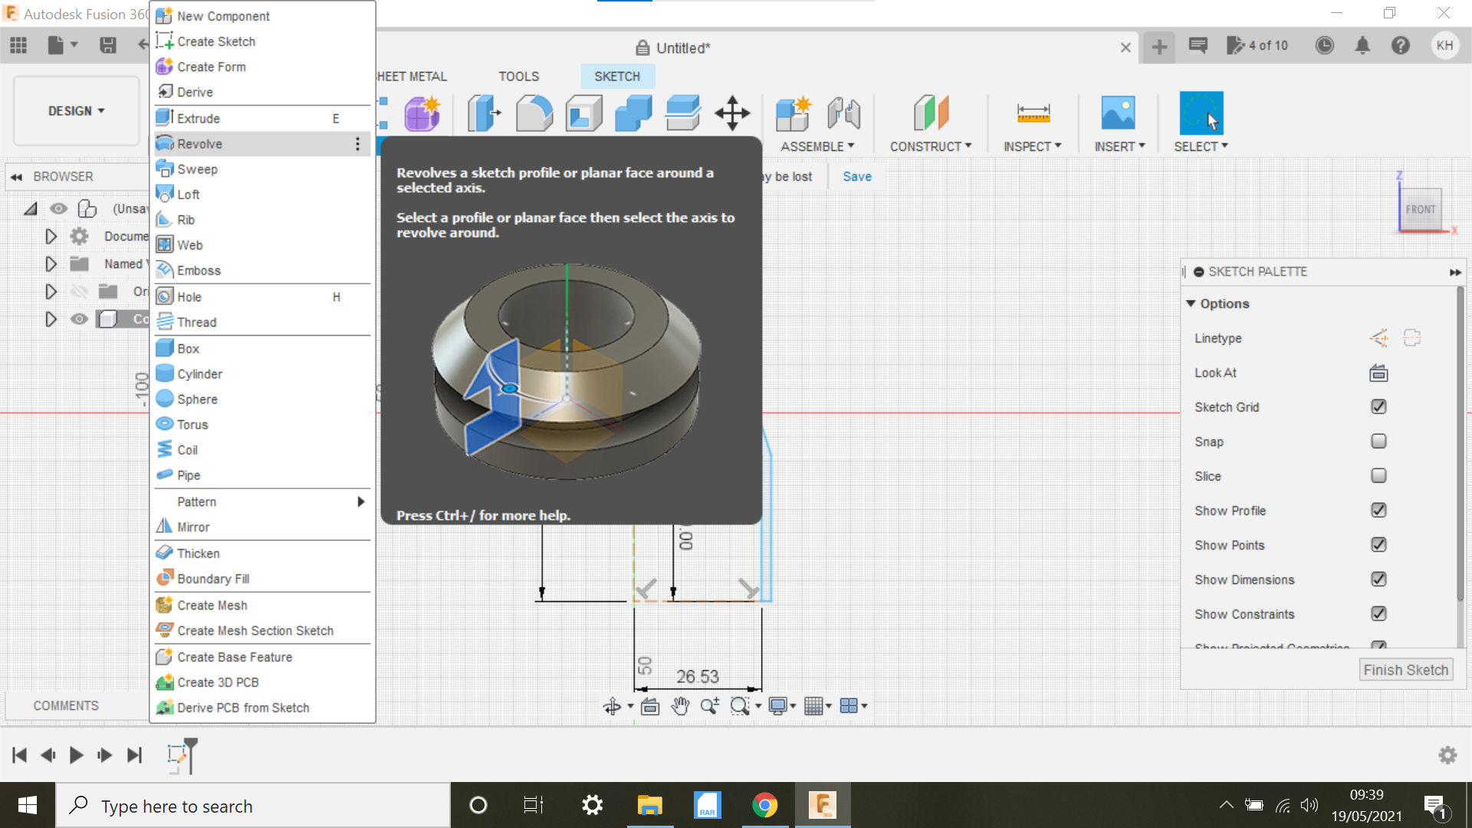Expand the Named Views tree item
Image resolution: width=1472 pixels, height=828 pixels.
51,264
